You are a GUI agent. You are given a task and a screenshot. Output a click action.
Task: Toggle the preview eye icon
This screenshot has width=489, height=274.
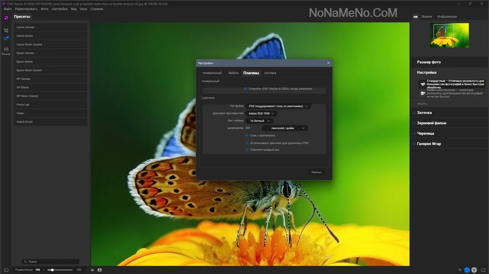pos(92,270)
